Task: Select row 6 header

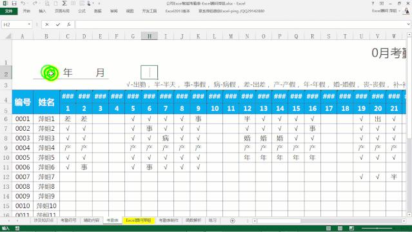Action: (6, 119)
